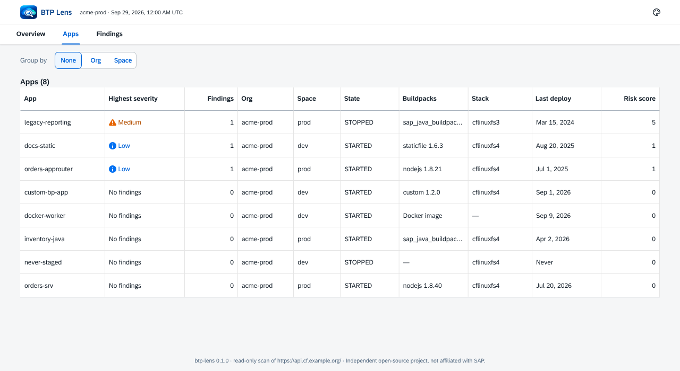680x371 pixels.
Task: Click STOPPED state of never-staged
Action: coord(359,262)
